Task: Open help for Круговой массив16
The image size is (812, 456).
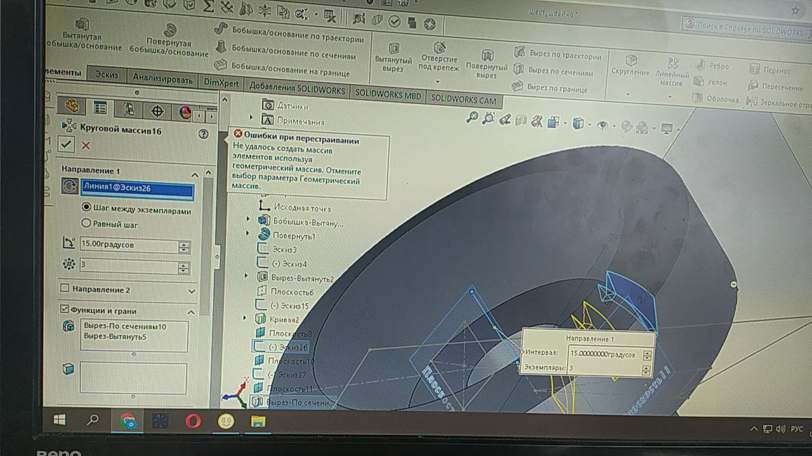Action: (x=203, y=134)
